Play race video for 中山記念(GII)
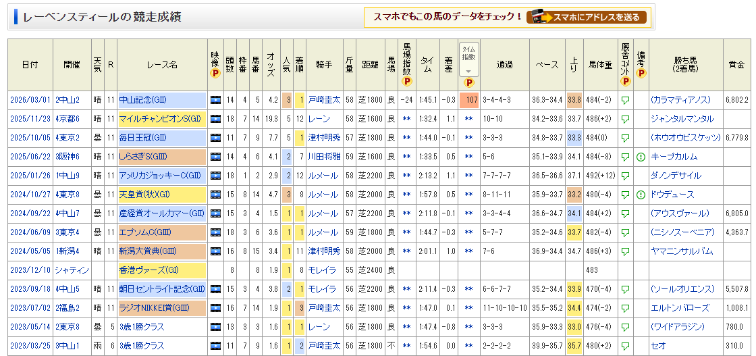 [215, 100]
